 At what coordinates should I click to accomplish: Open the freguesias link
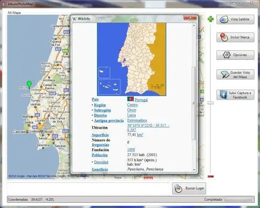pyautogui.click(x=100, y=145)
